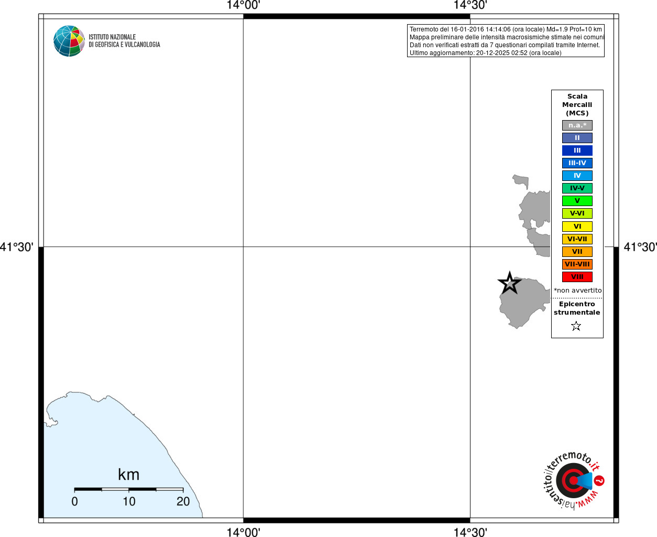The height and width of the screenshot is (537, 657).
Task: Select the orange MCS VII legend swatch
Action: click(x=577, y=252)
